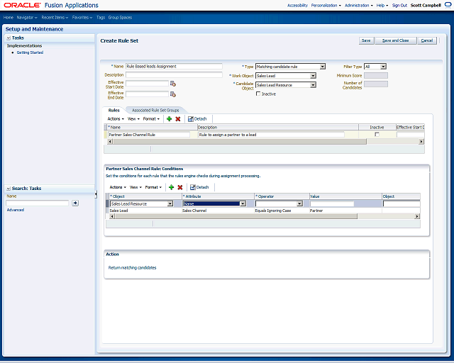The width and height of the screenshot is (454, 363).
Task: Click the Sign Out link
Action: coord(399,5)
